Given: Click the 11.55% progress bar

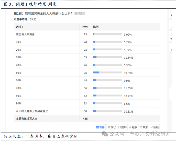Looking at the screenshot, I should coord(107,88).
